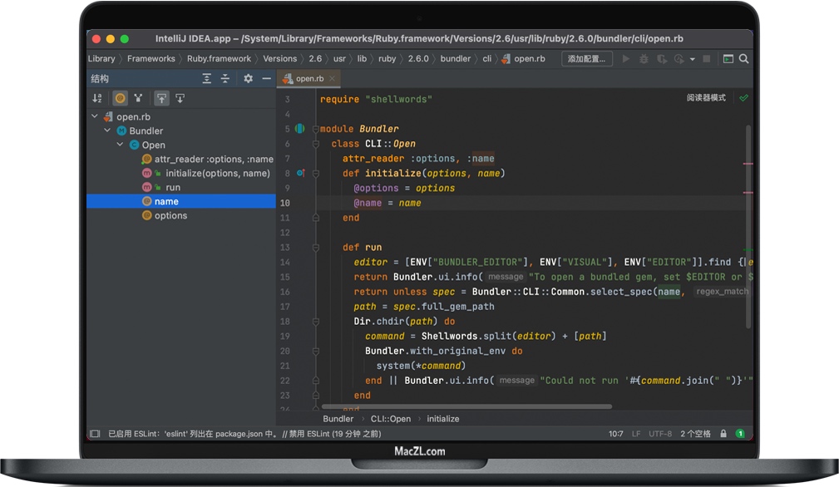Sort structure members alphabetically
This screenshot has width=839, height=487.
pos(96,98)
